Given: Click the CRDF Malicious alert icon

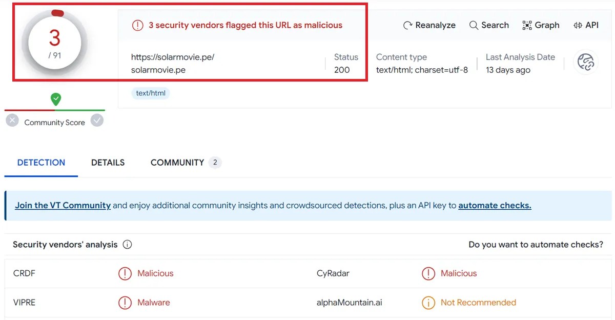Looking at the screenshot, I should tap(125, 274).
